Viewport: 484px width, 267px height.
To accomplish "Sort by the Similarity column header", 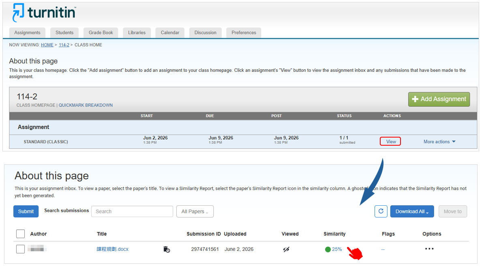I will [x=334, y=234].
